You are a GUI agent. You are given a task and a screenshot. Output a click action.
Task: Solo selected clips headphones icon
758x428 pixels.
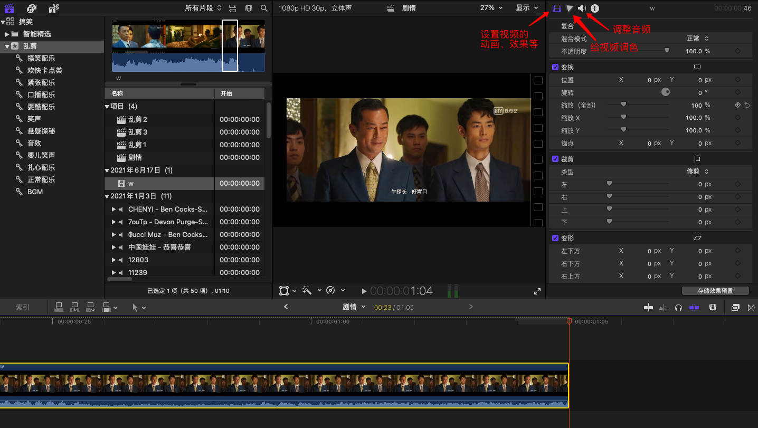679,307
